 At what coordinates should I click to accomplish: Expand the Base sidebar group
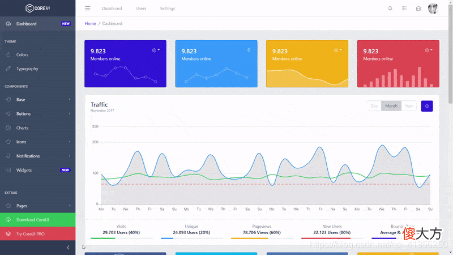37,100
